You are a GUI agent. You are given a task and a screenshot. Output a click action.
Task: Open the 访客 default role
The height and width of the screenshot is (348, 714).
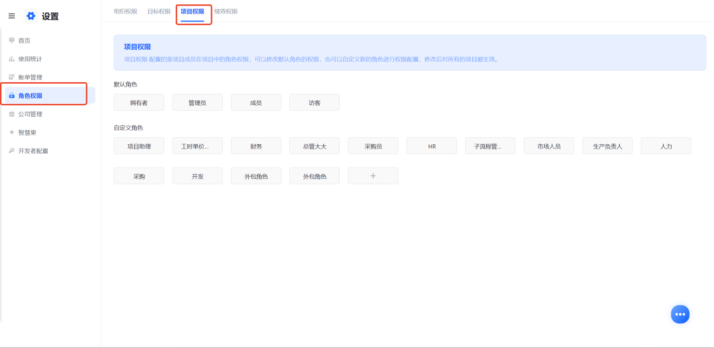click(x=315, y=103)
